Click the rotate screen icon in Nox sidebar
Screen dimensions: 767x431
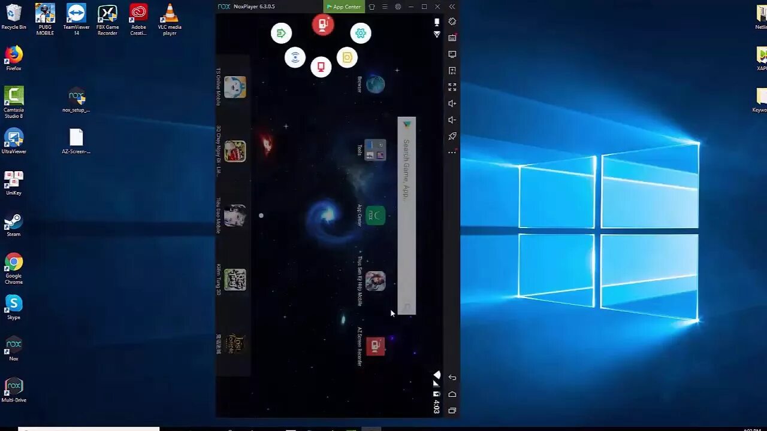(x=452, y=22)
